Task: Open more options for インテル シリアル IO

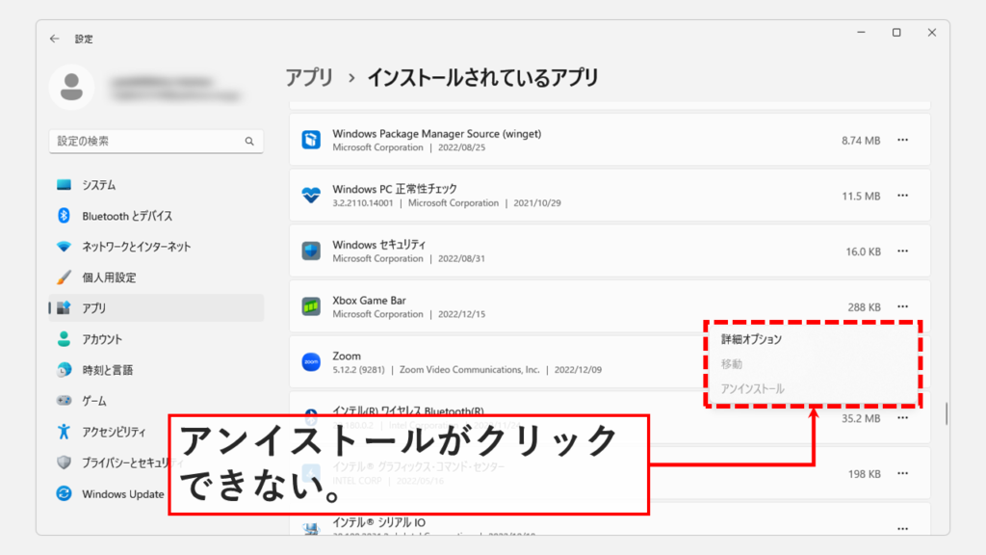Action: [903, 529]
